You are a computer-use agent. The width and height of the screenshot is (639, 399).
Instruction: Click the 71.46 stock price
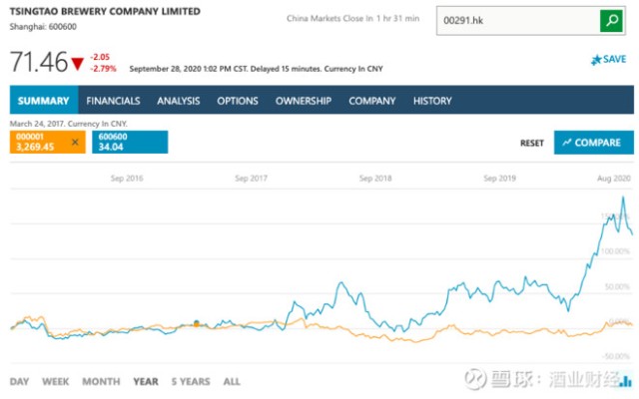point(39,62)
